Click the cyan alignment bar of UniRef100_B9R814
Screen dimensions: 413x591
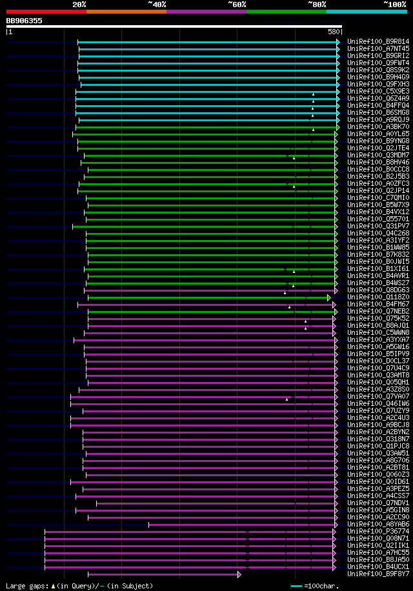pyautogui.click(x=207, y=42)
